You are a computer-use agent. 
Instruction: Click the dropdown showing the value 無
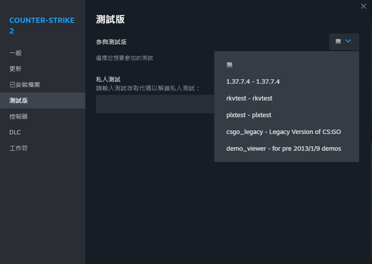click(344, 42)
